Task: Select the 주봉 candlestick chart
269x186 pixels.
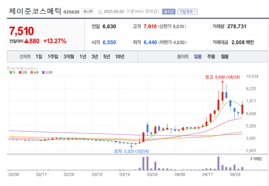Action: point(211,56)
